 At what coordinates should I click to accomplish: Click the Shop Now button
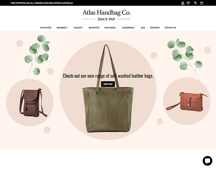(108, 84)
